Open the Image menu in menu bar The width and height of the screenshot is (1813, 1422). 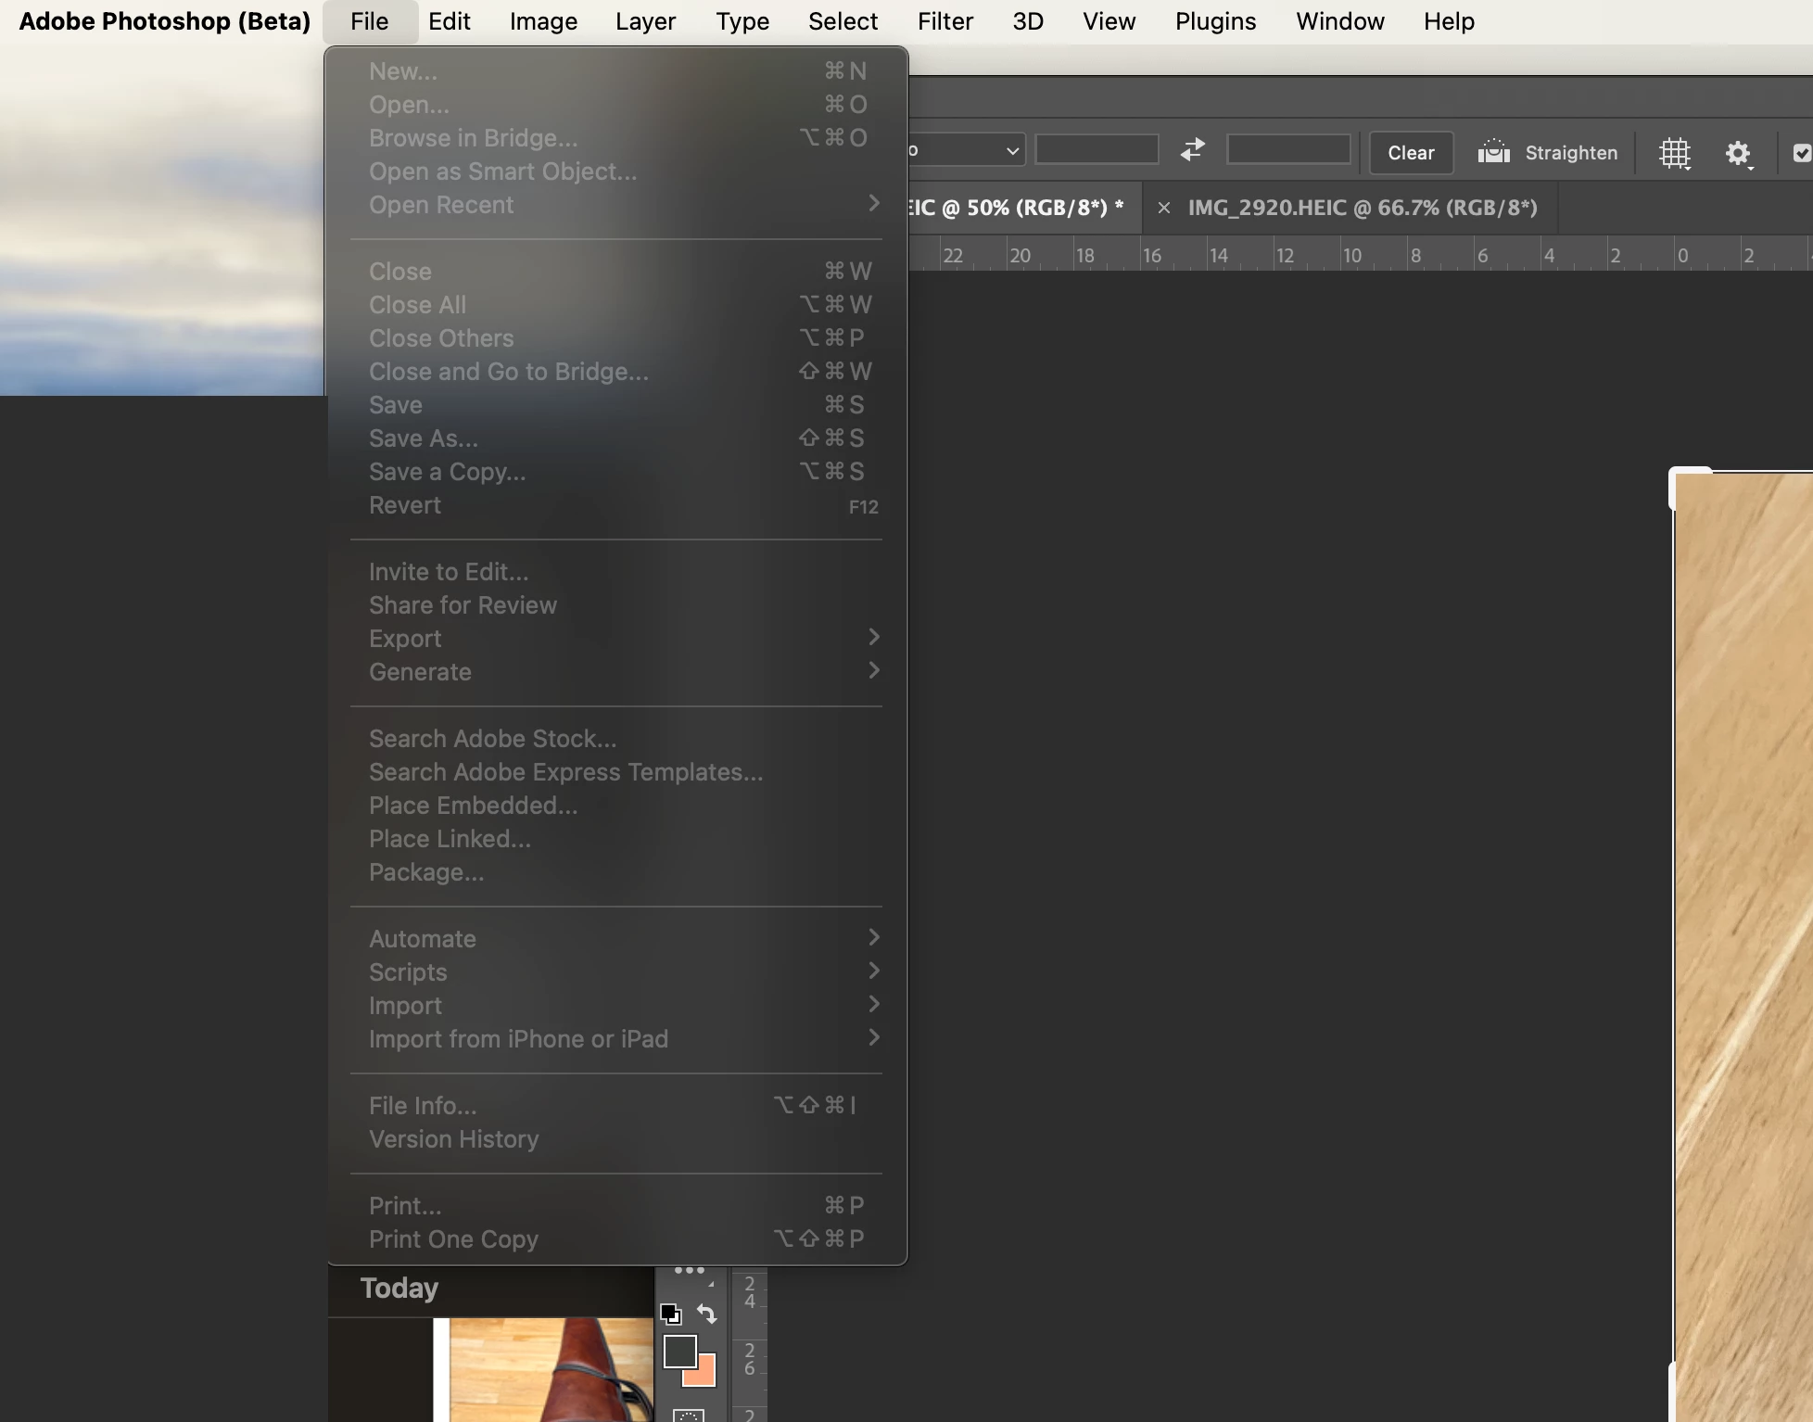(543, 21)
